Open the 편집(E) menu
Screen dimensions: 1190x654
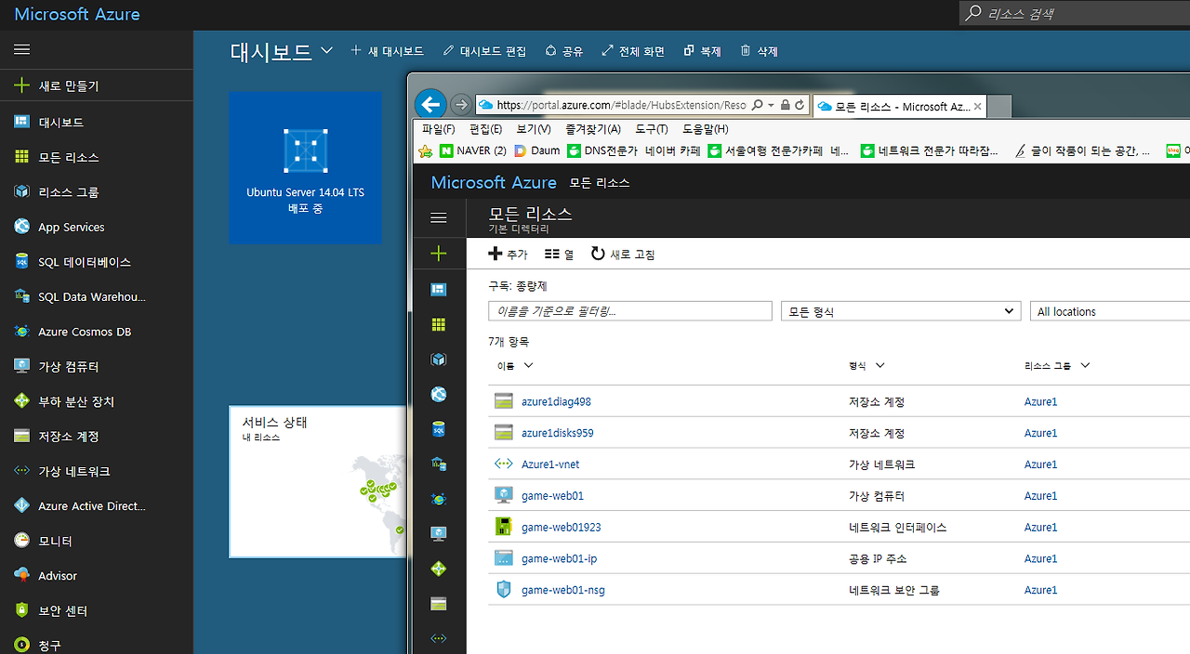coord(486,129)
